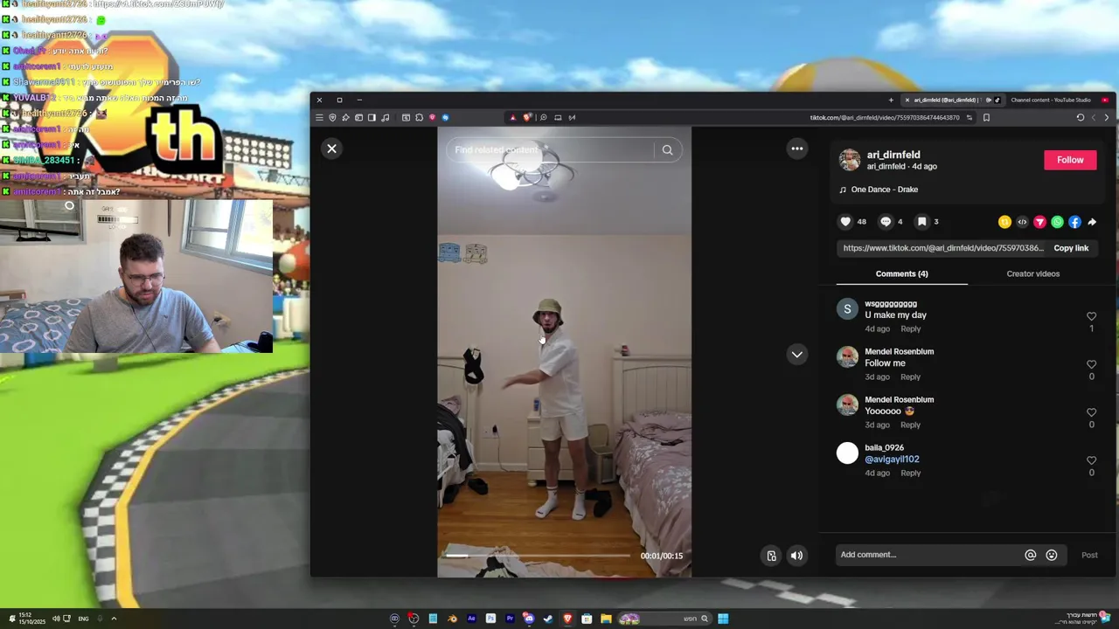Open the emoji picker in comment box
Viewport: 1119px width, 629px height.
point(1052,555)
